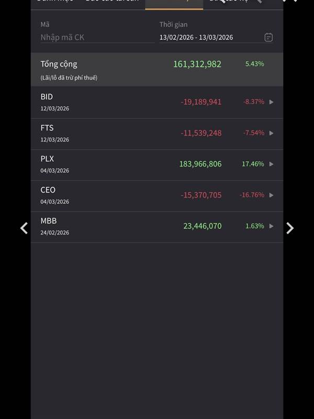Open the calendar date picker icon
The height and width of the screenshot is (419, 314).
[x=268, y=37]
